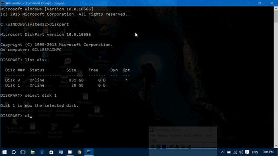Click the scrollbar down arrow in console
The height and width of the screenshot is (156, 278).
click(x=276, y=146)
